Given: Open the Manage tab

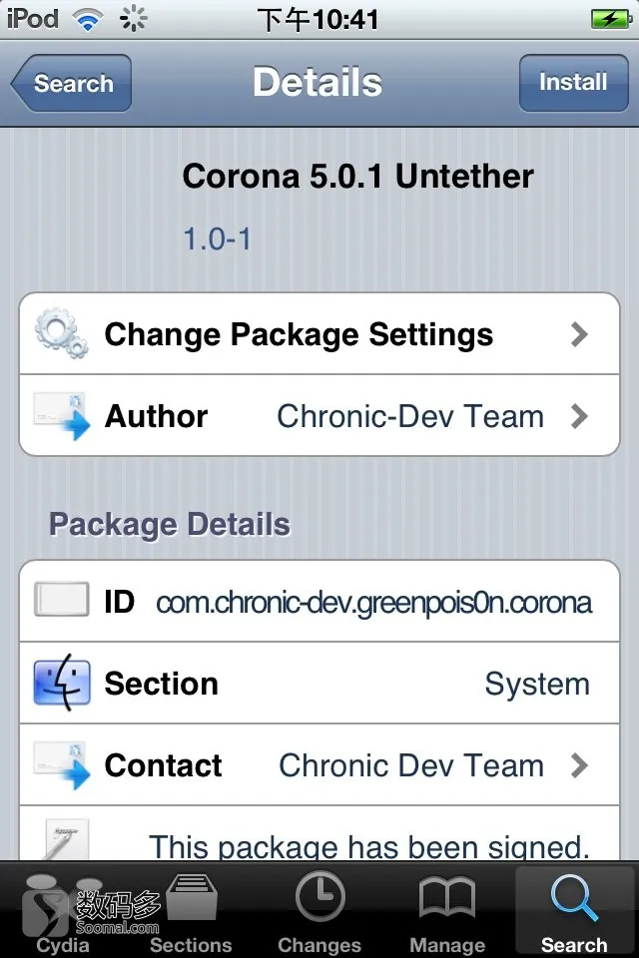Looking at the screenshot, I should pyautogui.click(x=447, y=911).
